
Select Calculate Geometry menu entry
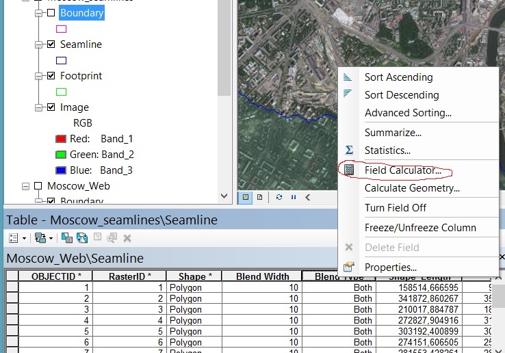click(412, 187)
